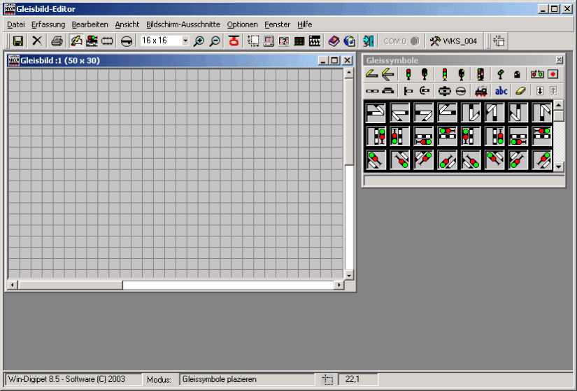Close the Gleissymbole palette window
Image resolution: width=577 pixels, height=391 pixels.
click(560, 59)
